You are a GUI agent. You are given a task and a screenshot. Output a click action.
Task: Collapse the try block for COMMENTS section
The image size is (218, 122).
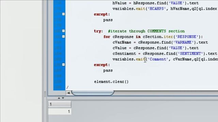(x=63, y=31)
